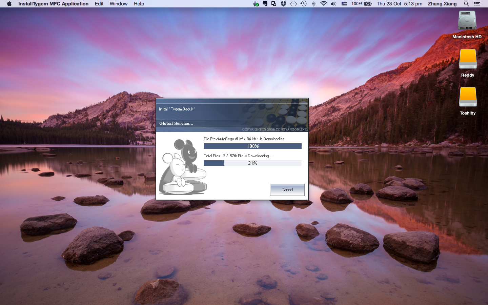
Task: Click the USB device status icon
Action: click(256, 4)
